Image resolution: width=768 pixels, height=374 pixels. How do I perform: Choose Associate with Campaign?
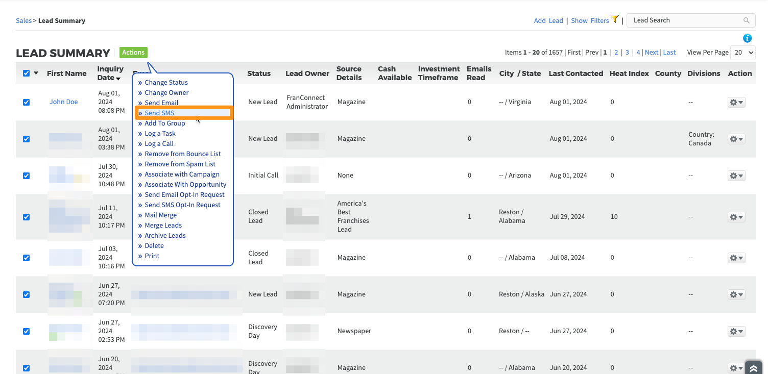182,174
